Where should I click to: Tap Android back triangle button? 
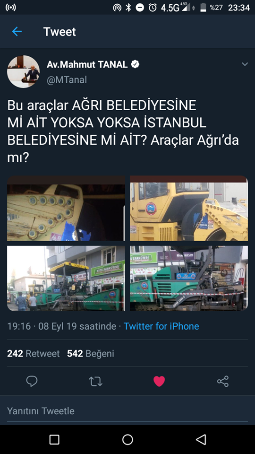[x=201, y=439]
